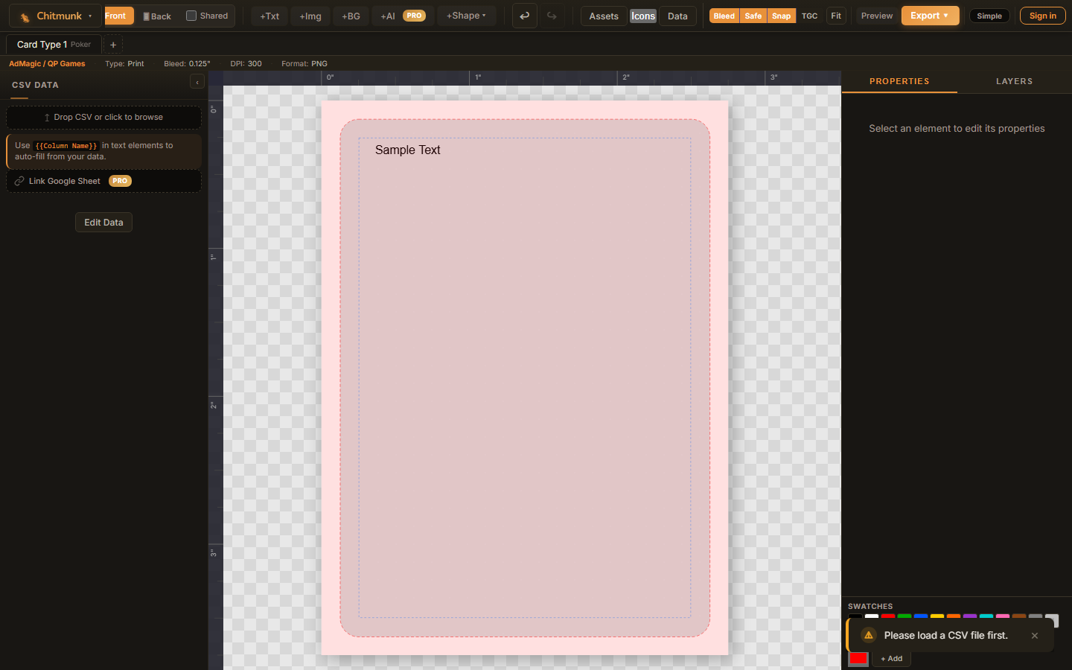Switch to the Front card side
This screenshot has height=670, width=1072.
pos(118,16)
